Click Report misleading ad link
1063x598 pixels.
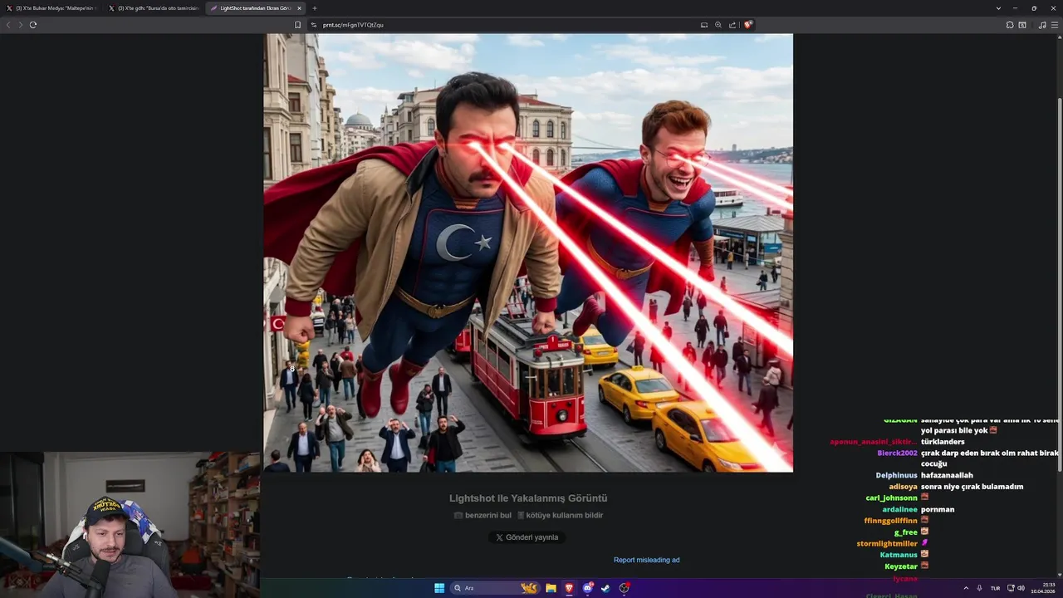point(646,560)
